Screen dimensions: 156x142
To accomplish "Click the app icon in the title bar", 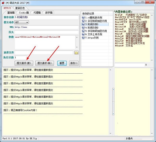I will pyautogui.click(x=3, y=2).
